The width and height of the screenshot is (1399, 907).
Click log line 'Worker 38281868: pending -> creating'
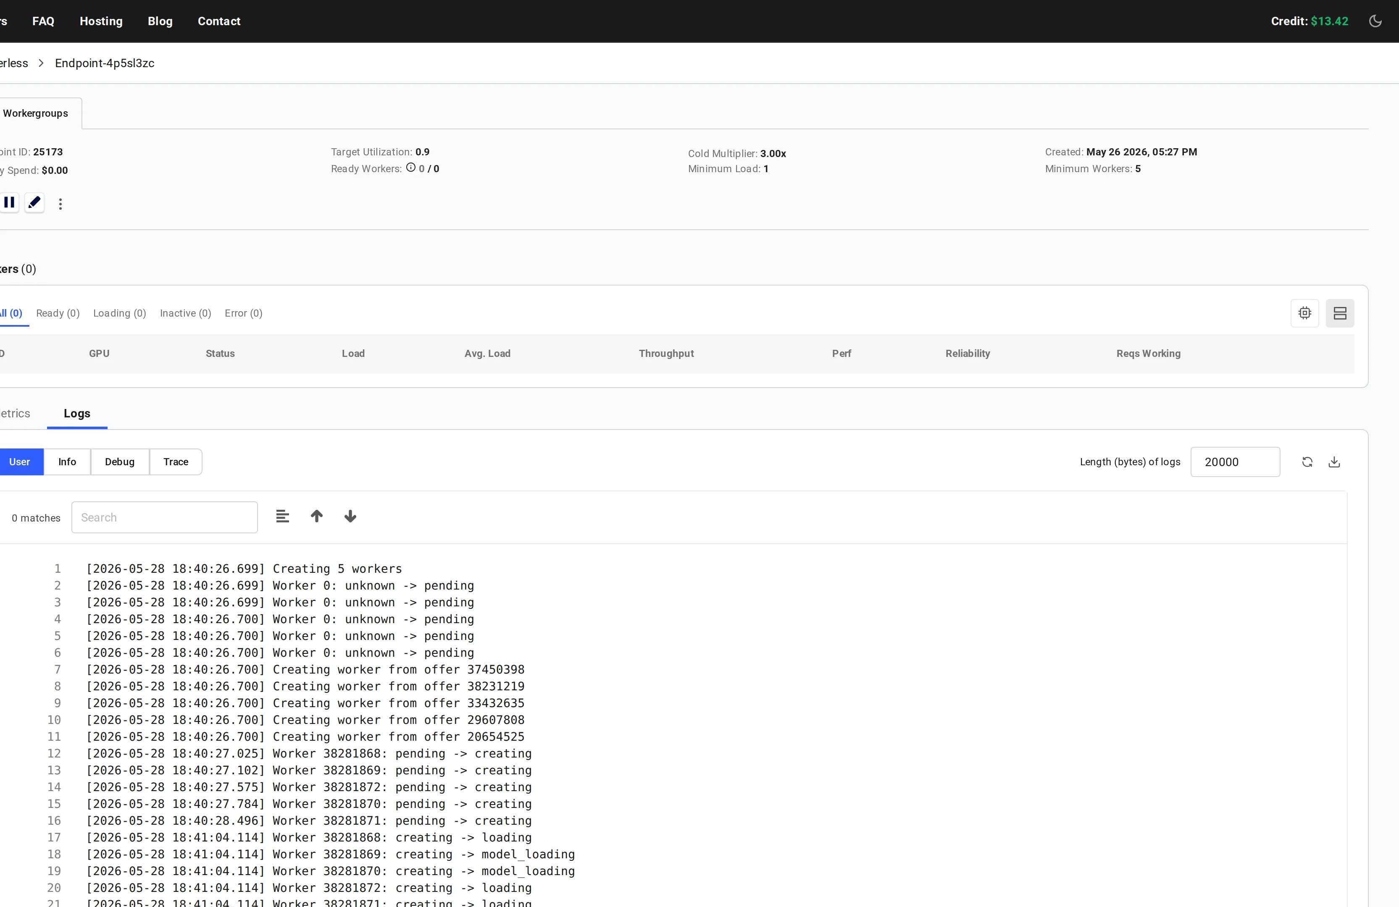click(309, 754)
